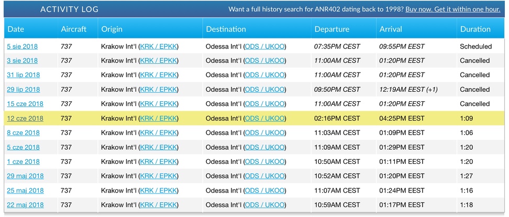
Task: Open the 31 lip 2018 flight entry
Action: (24, 75)
